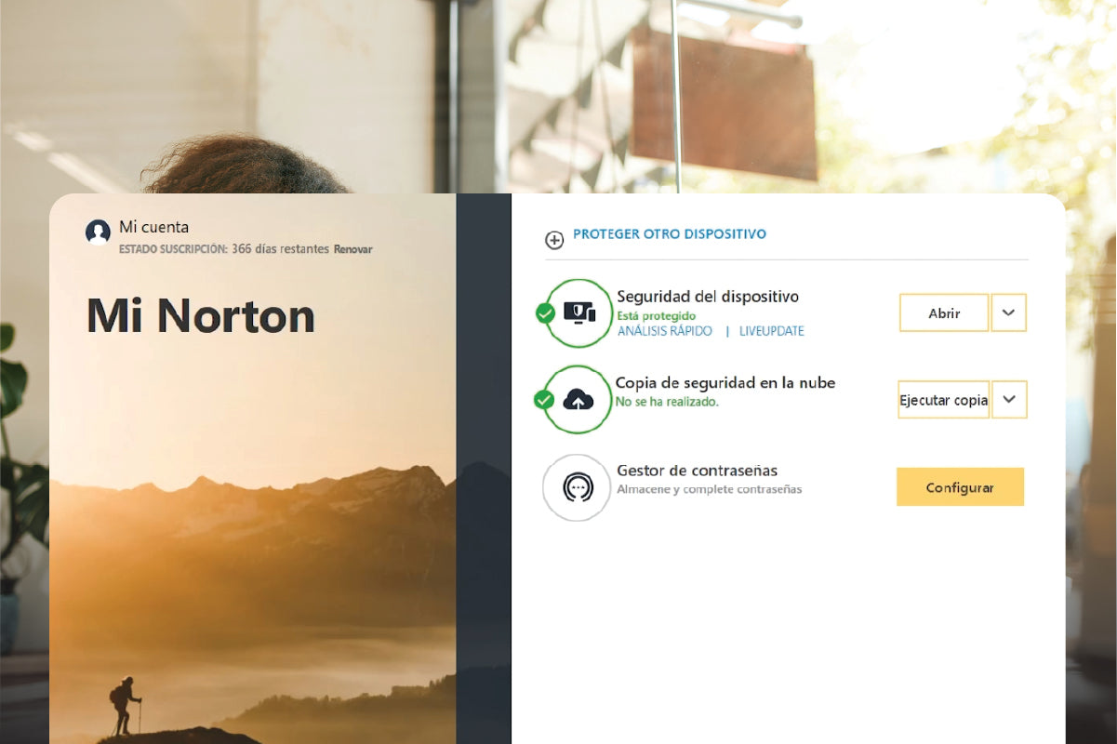Click the Almacene y complete contraseñas text

[x=710, y=489]
